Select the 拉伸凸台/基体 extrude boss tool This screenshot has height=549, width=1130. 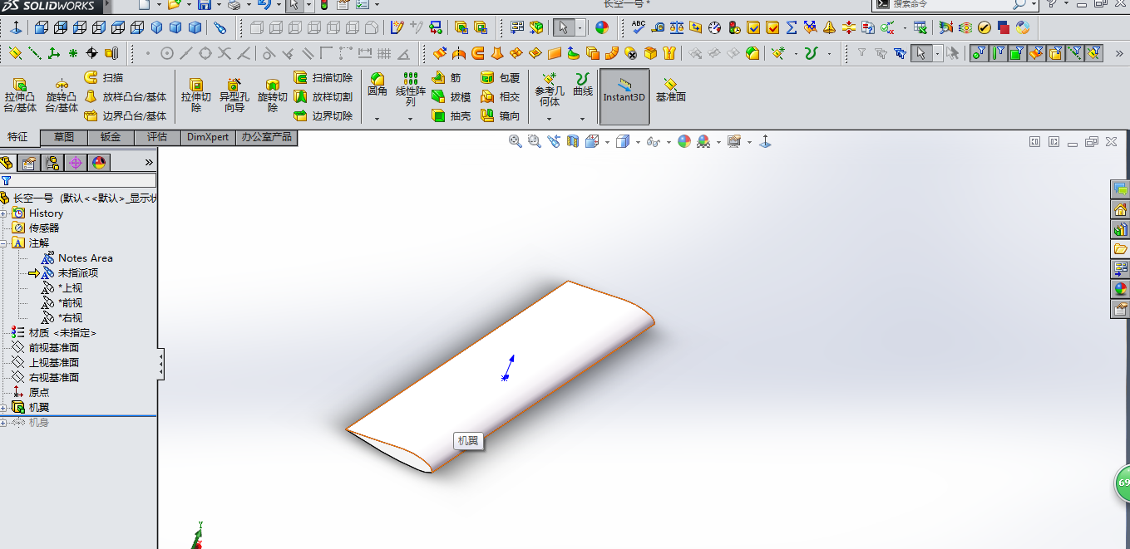click(x=20, y=95)
